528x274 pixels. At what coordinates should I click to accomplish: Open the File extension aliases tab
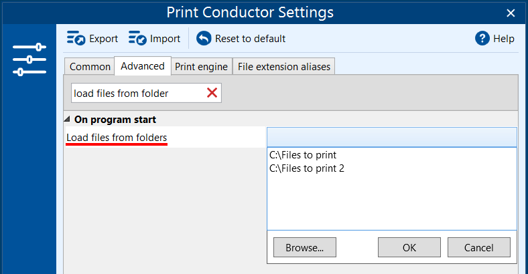tap(284, 66)
